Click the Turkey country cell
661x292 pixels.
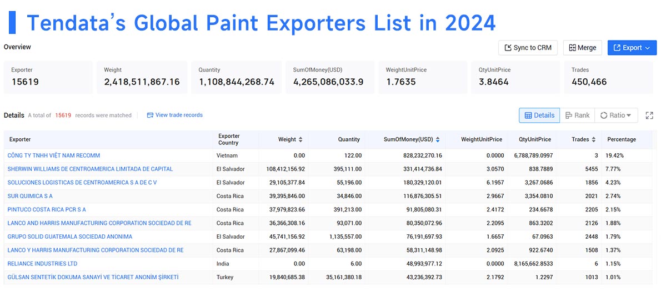(226, 277)
